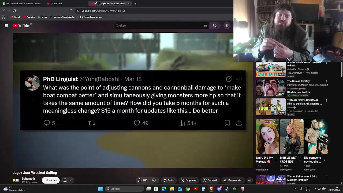
Task: Open the YouTube guide hamburger menu
Action: tap(6, 25)
